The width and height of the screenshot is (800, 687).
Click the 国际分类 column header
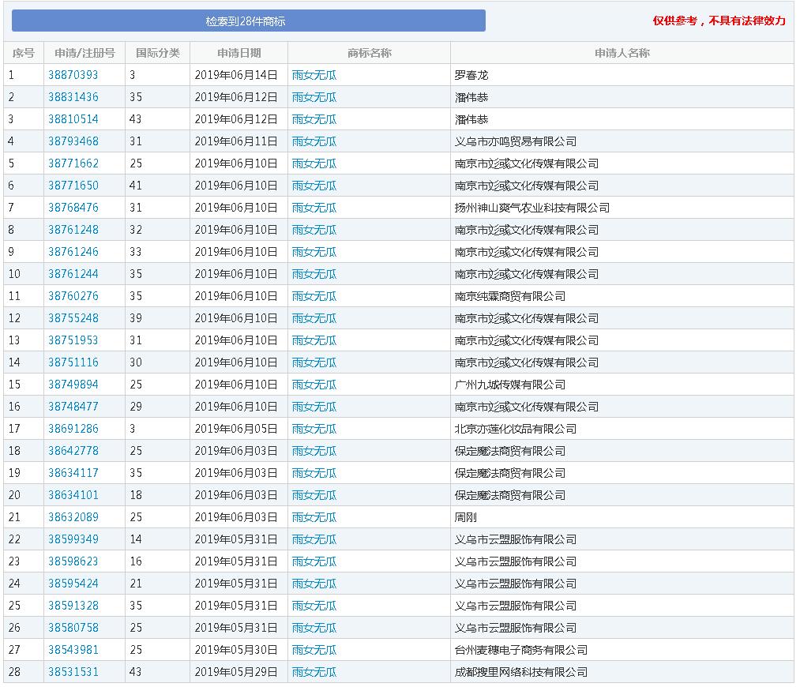157,53
